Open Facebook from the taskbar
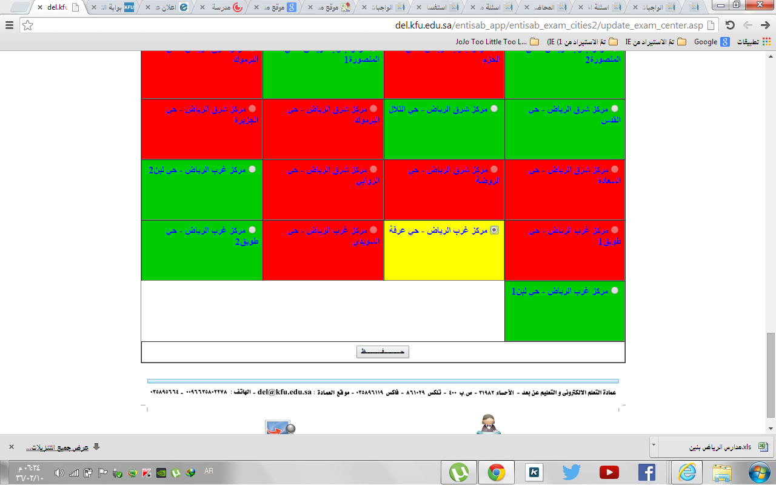This screenshot has height=485, width=776. [x=646, y=472]
